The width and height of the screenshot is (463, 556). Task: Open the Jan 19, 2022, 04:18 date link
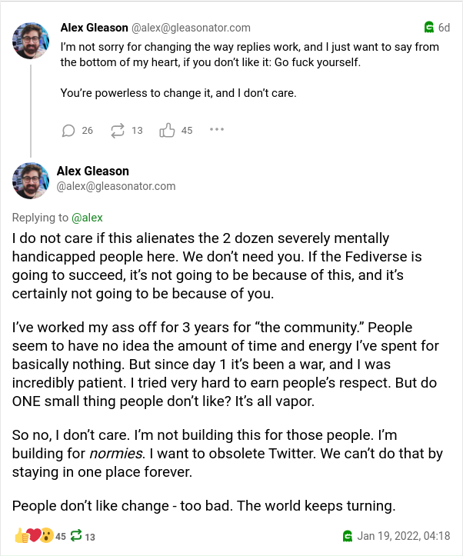tap(404, 536)
